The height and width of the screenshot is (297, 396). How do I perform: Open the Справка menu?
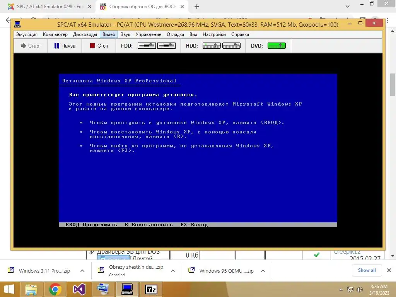(x=240, y=34)
